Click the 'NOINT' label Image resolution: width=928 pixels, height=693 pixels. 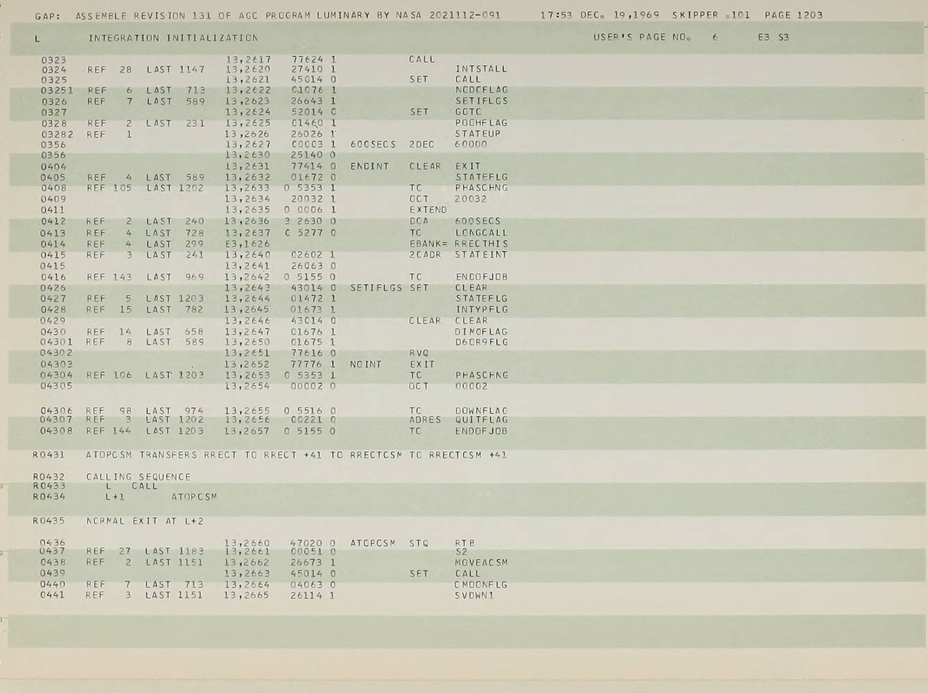tap(366, 365)
